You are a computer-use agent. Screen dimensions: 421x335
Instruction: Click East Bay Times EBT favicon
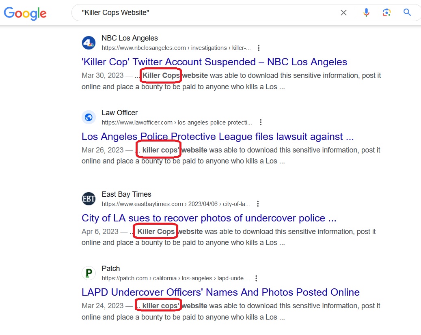[x=89, y=199]
